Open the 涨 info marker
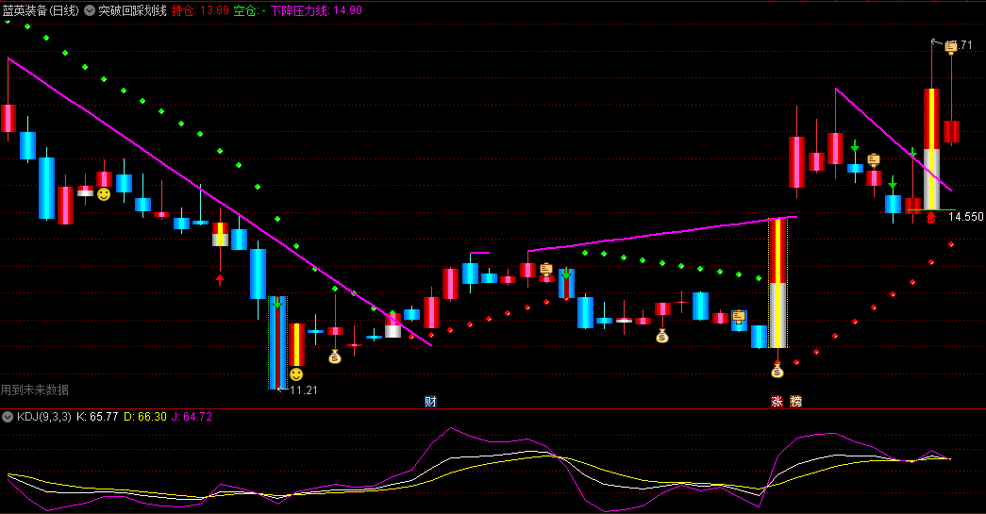The image size is (986, 514). click(x=777, y=401)
